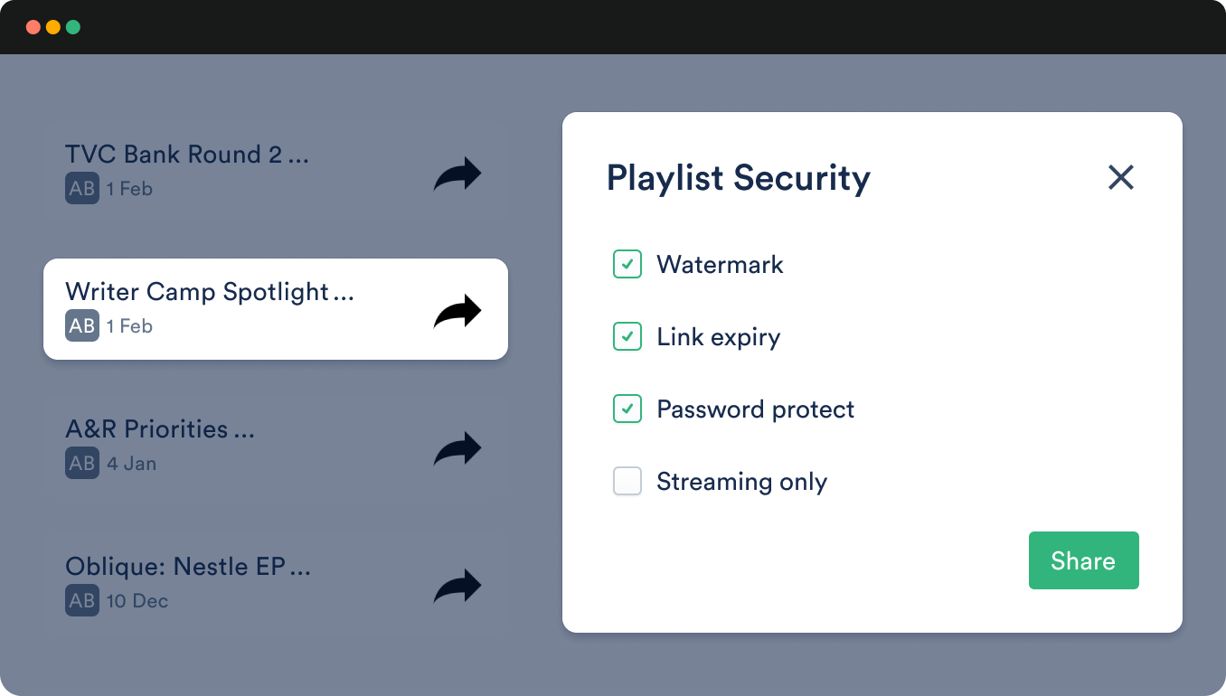Enable the Streaming only checkbox
The width and height of the screenshot is (1226, 696).
[x=627, y=481]
